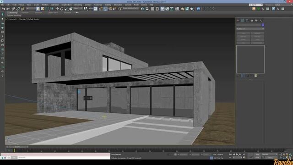
Task: Click the time slider handle
Action: tap(17, 147)
